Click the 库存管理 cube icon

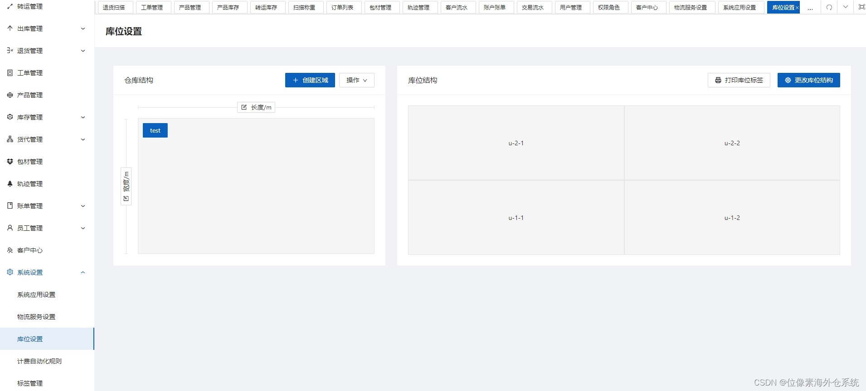coord(10,117)
